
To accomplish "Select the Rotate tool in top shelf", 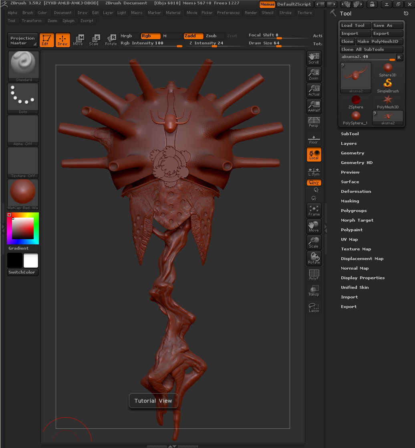I will click(111, 40).
